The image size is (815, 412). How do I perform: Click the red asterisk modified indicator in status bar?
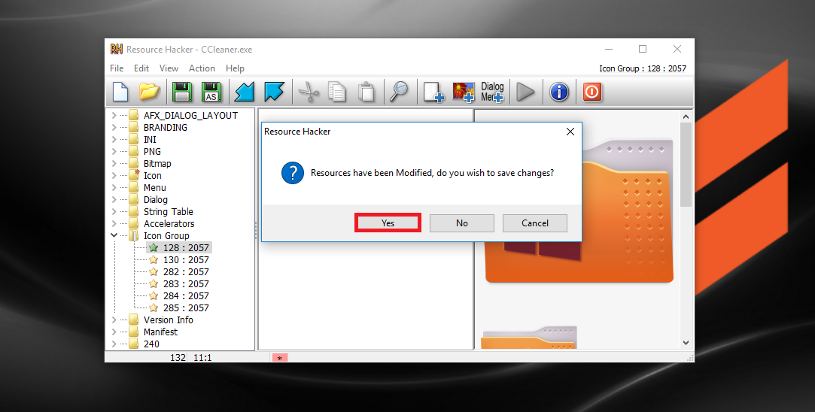(280, 357)
